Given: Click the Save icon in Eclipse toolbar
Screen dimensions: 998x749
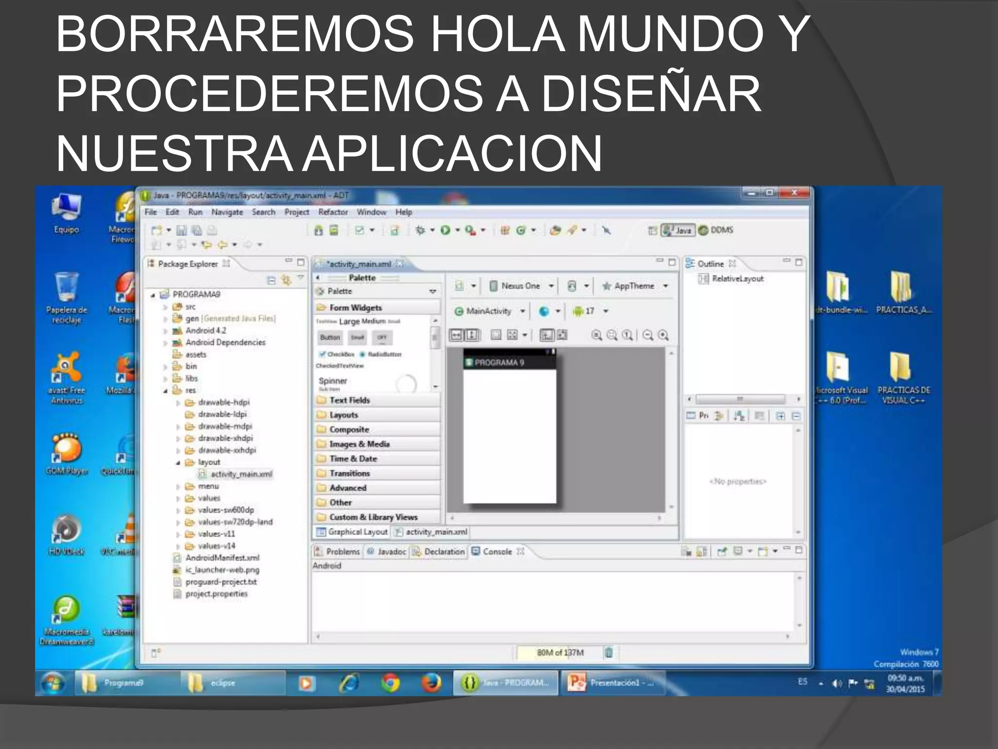Looking at the screenshot, I should click(x=182, y=230).
